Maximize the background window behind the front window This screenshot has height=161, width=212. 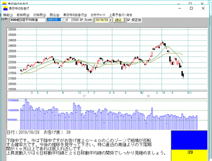point(190,3)
